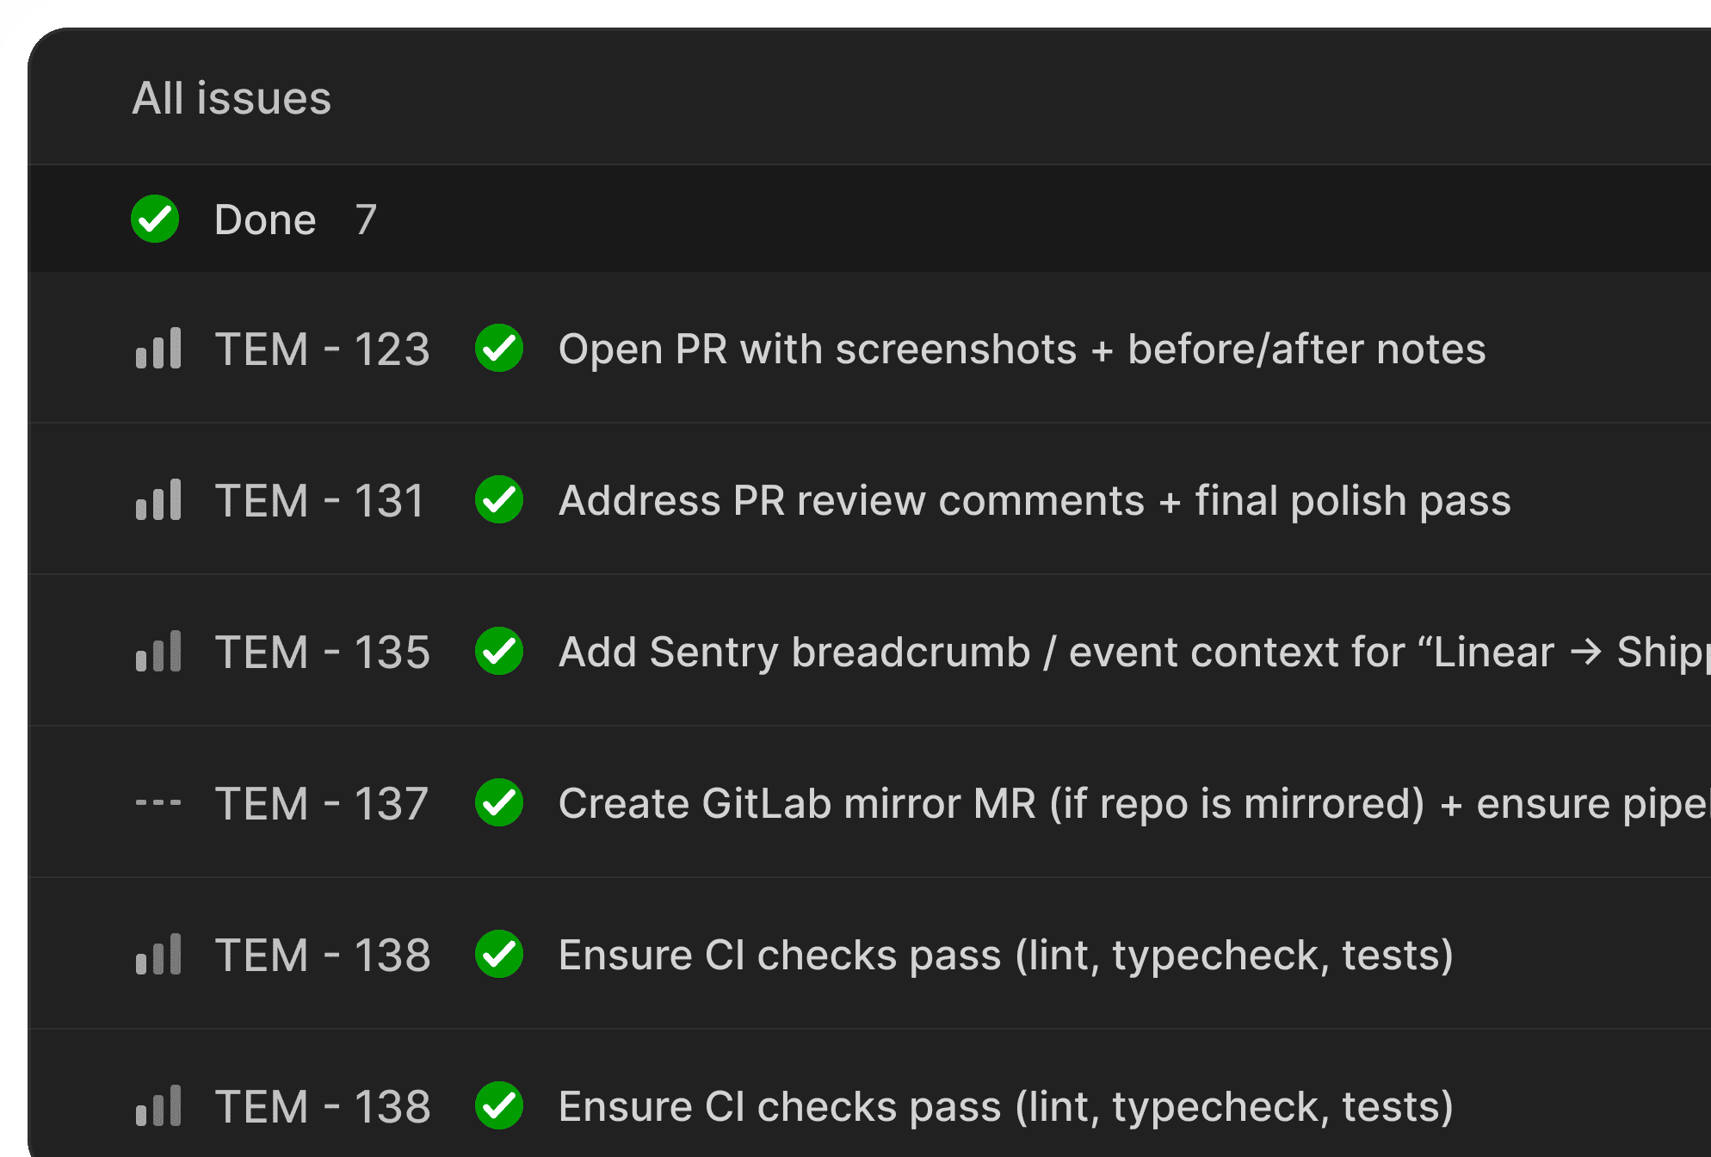The image size is (1711, 1157).
Task: Click the TEM - 137 issue identifier
Action: coord(321,803)
